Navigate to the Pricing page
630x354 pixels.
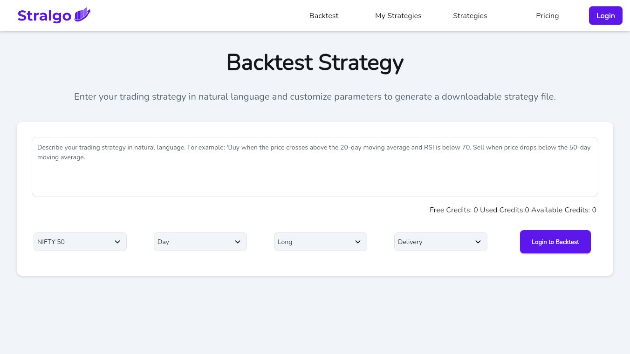point(547,16)
